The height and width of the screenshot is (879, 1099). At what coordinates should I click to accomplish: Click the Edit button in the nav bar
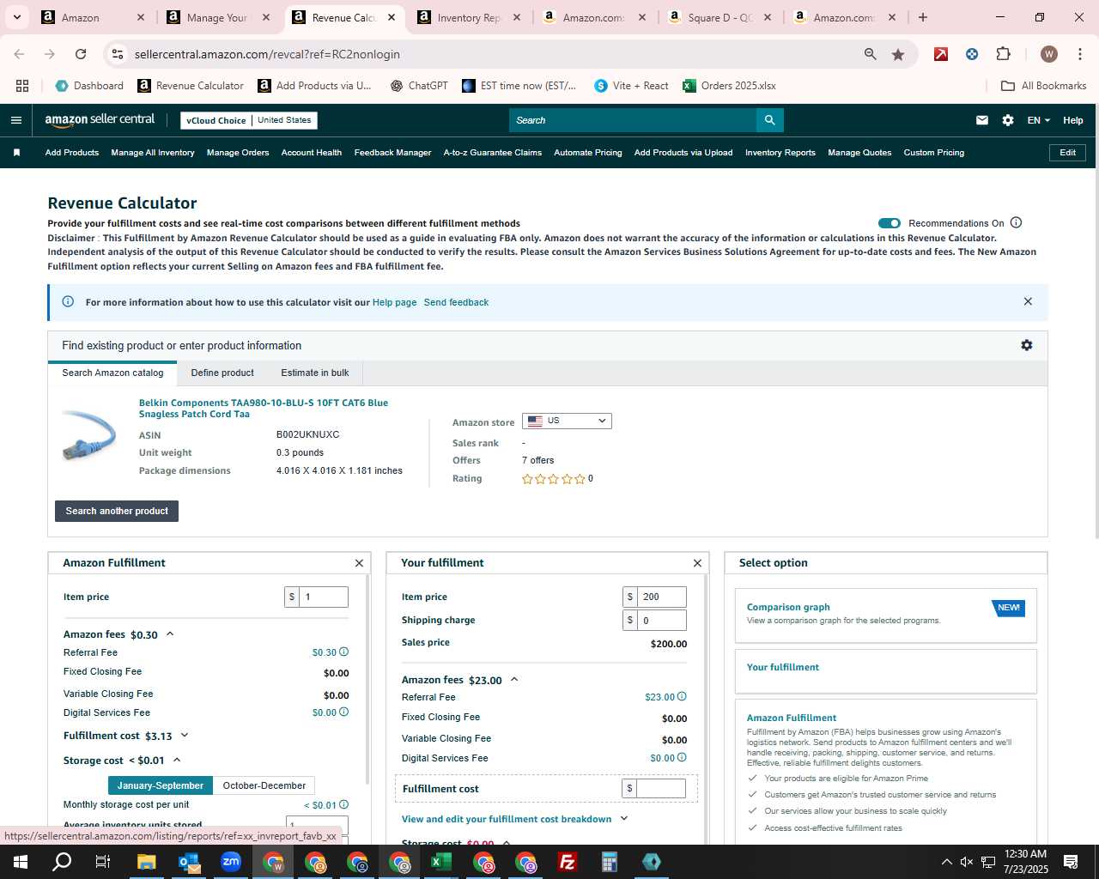click(1068, 153)
